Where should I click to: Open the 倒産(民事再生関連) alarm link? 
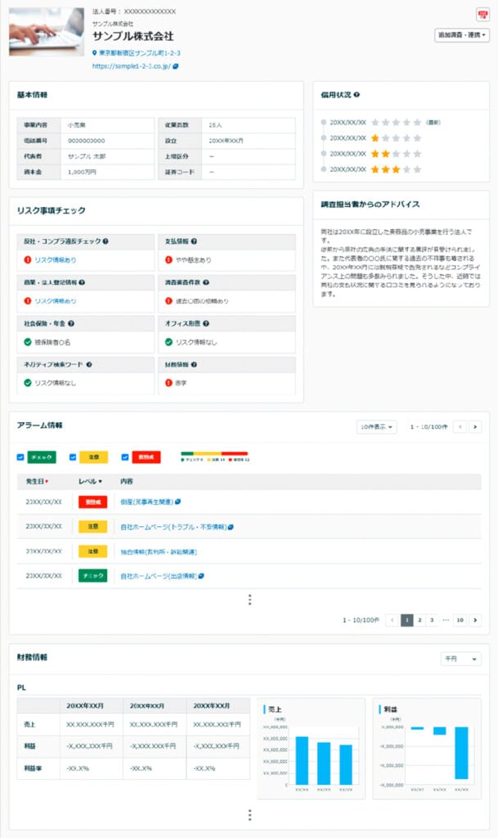[146, 502]
